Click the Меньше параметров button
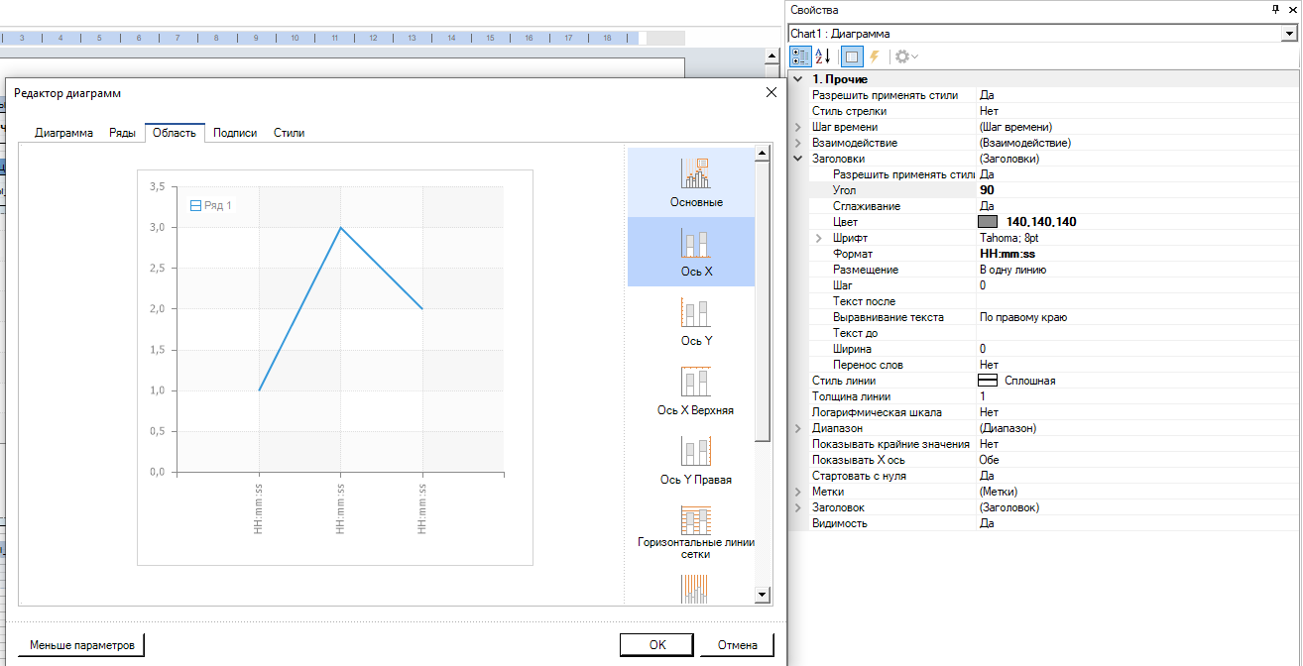This screenshot has height=666, width=1303. pyautogui.click(x=81, y=644)
